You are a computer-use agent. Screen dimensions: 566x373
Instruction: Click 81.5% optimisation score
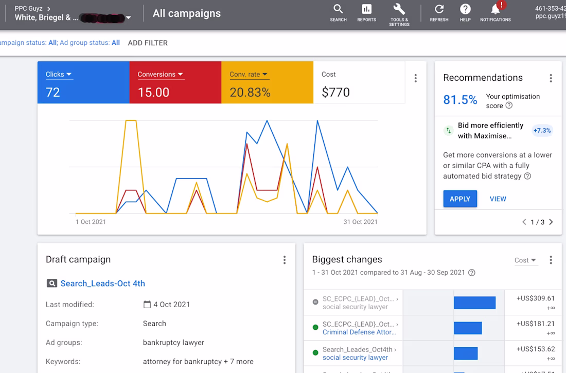click(x=460, y=100)
